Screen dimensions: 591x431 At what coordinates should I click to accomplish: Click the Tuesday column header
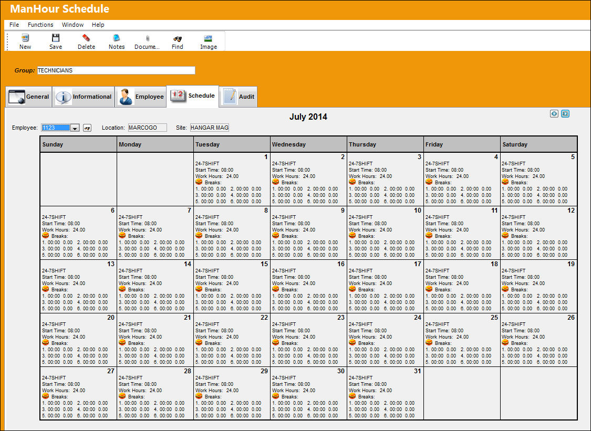click(232, 144)
